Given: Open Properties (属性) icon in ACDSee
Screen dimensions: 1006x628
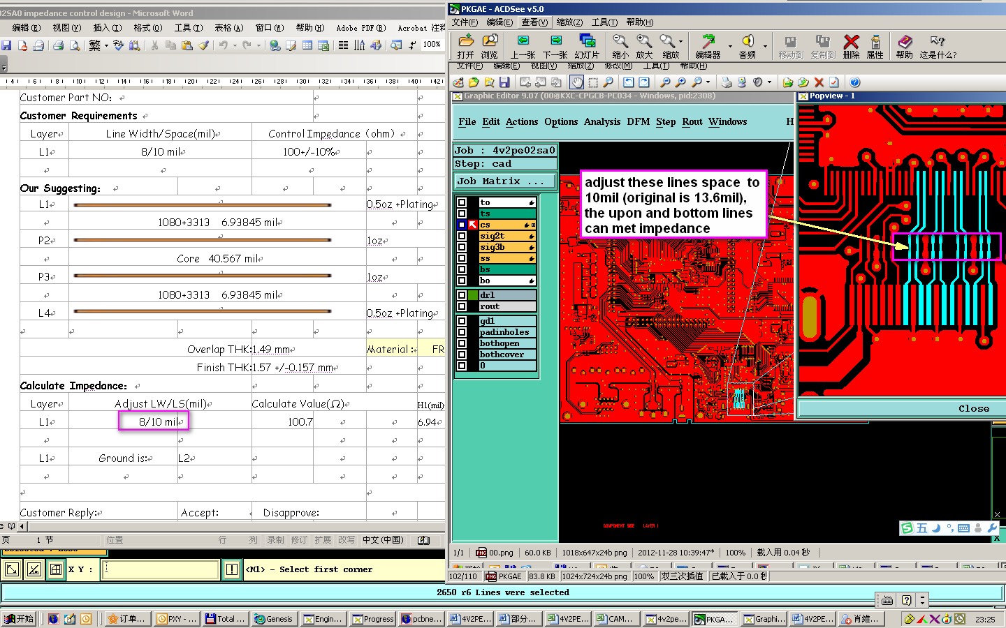Looking at the screenshot, I should pyautogui.click(x=875, y=43).
